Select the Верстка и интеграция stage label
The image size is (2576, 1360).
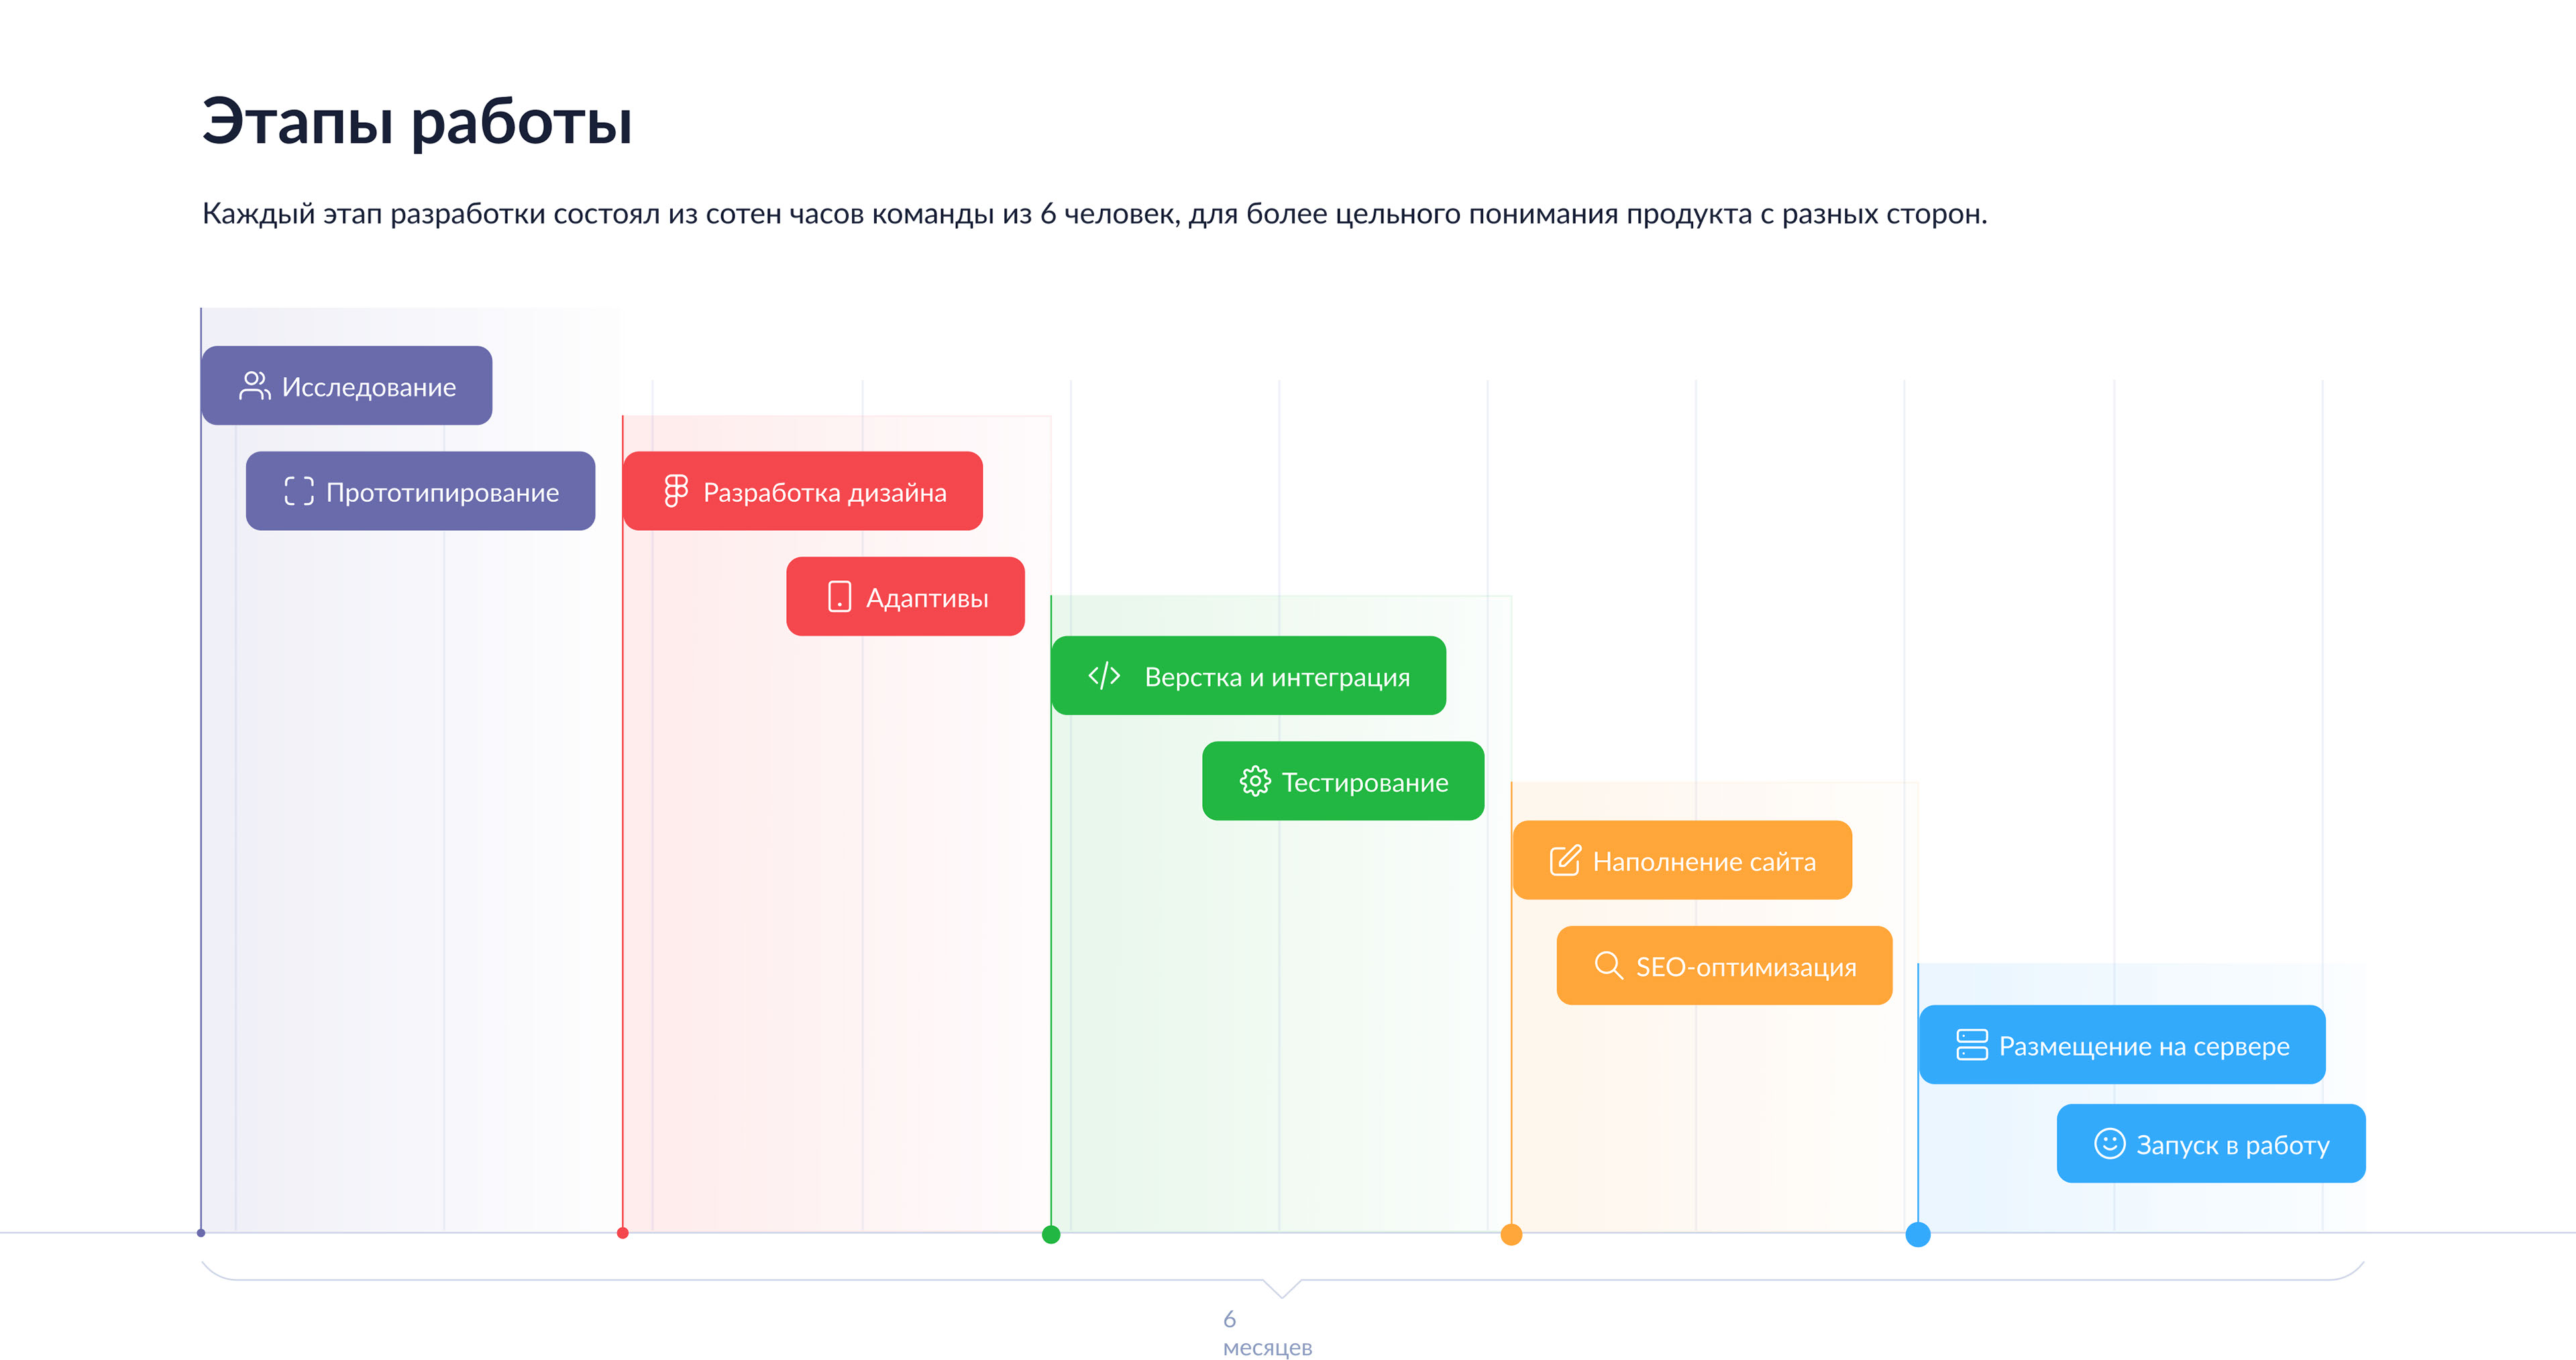click(1277, 677)
